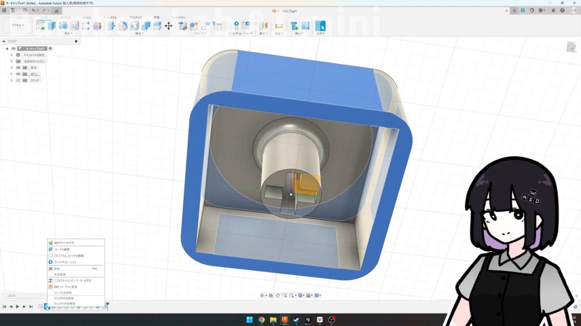Image resolution: width=581 pixels, height=326 pixels.
Task: Select the Fillet tool icon
Action: [x=123, y=25]
